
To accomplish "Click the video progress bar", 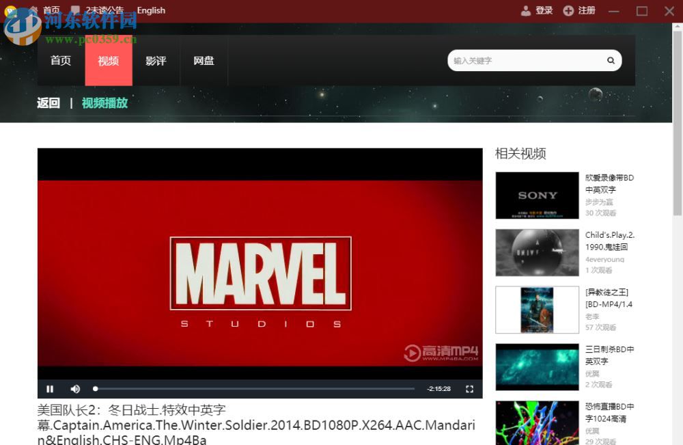I will (253, 388).
